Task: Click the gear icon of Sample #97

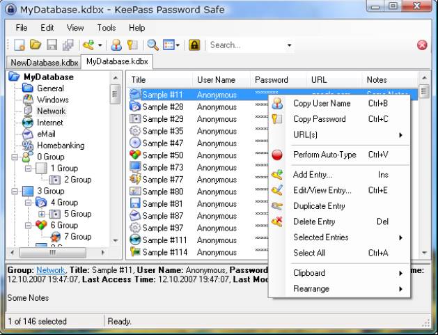Action: click(135, 228)
